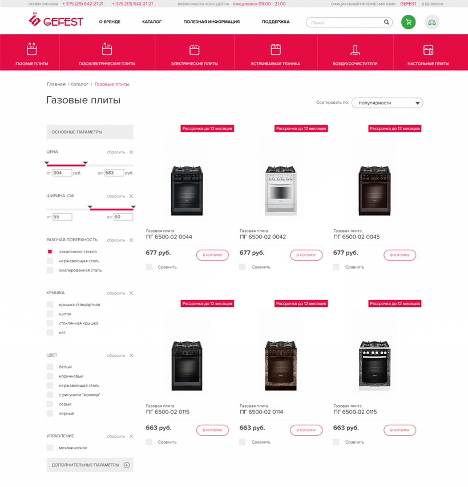Open the Встраиваемая техника category icon
Viewport: 468px width, 487px height.
coord(276,50)
